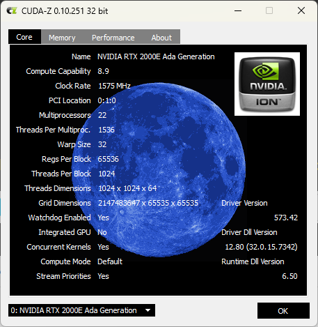
Task: Click the 'Runtime Dll Version' label
Action: [253, 261]
